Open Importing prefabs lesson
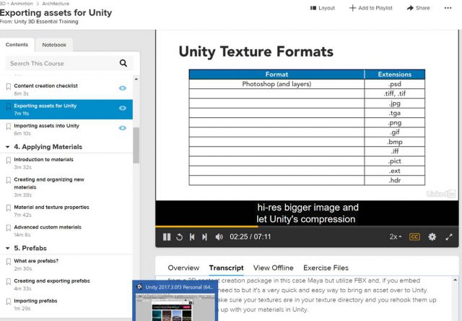Viewport: 462px width, 321px height. tap(35, 301)
